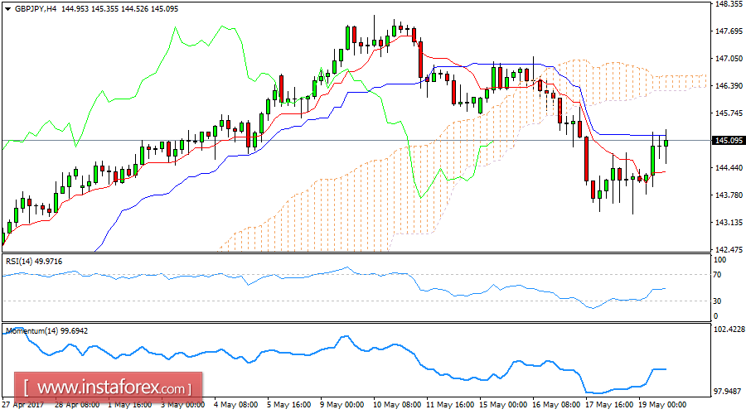Image resolution: width=746 pixels, height=414 pixels.
Task: Click the date label 11 May 16:00
Action: [x=450, y=405]
